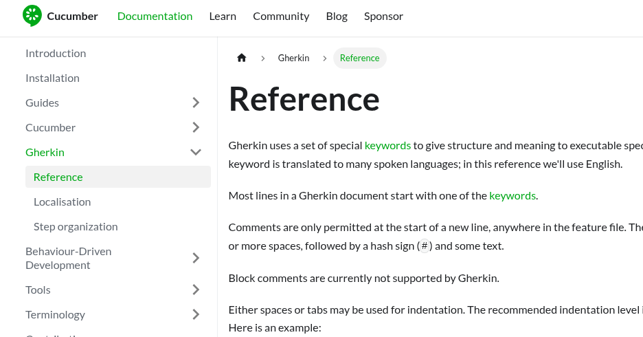The width and height of the screenshot is (643, 337).
Task: Open the Learn nav item
Action: pyautogui.click(x=223, y=17)
